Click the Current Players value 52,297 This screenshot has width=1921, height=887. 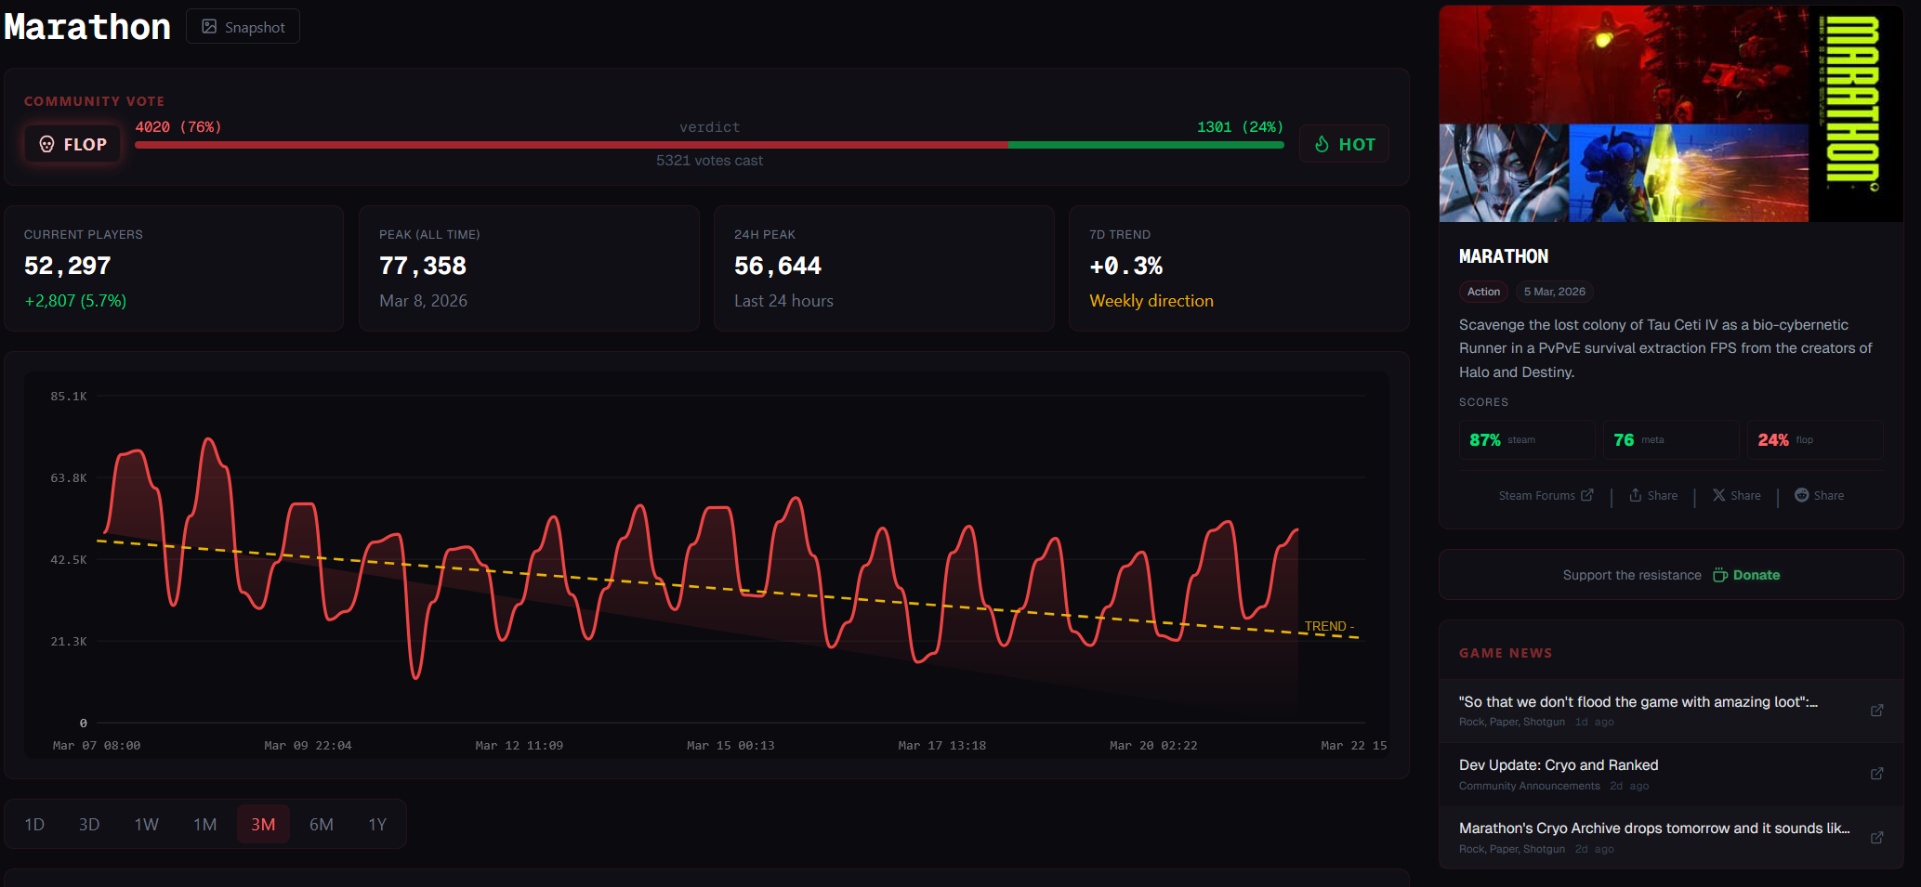coord(68,267)
